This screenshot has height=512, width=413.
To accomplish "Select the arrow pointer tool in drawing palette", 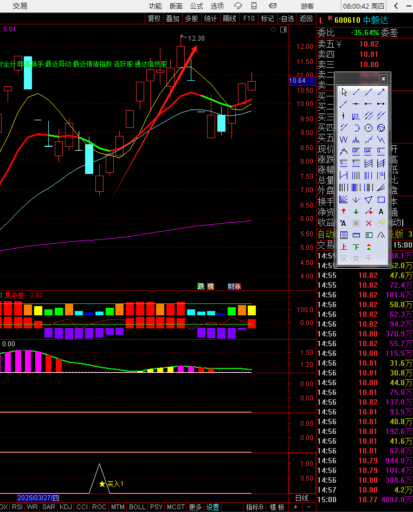I will 344,92.
